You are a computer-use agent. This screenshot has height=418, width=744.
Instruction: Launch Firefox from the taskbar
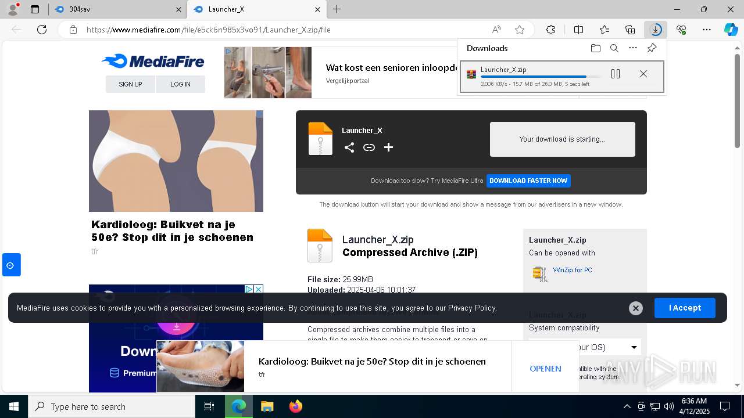click(296, 406)
